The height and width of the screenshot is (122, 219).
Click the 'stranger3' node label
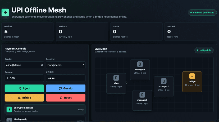click(x=142, y=100)
